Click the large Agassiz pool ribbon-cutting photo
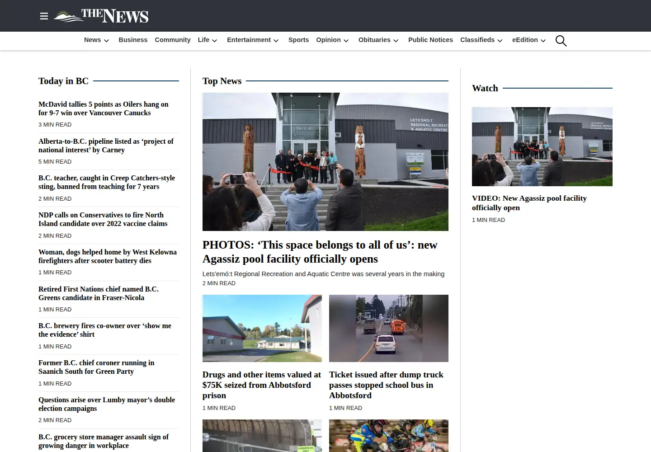 [x=325, y=162]
